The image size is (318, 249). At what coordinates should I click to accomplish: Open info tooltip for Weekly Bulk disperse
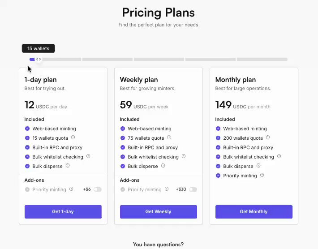pyautogui.click(x=163, y=166)
